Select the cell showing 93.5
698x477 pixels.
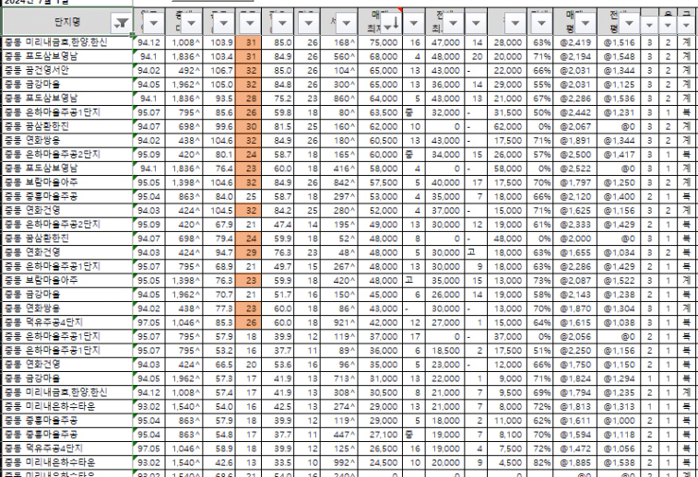click(x=219, y=99)
